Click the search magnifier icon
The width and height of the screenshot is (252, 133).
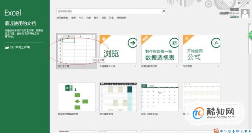click(163, 11)
